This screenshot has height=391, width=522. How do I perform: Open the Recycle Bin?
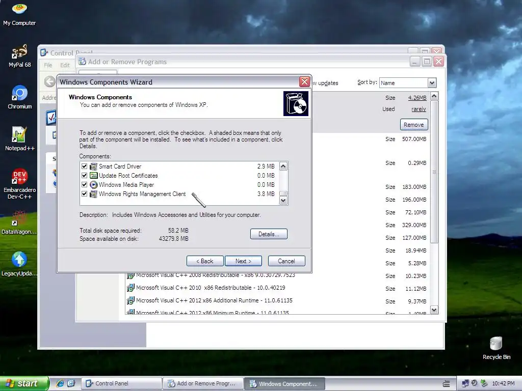click(496, 348)
